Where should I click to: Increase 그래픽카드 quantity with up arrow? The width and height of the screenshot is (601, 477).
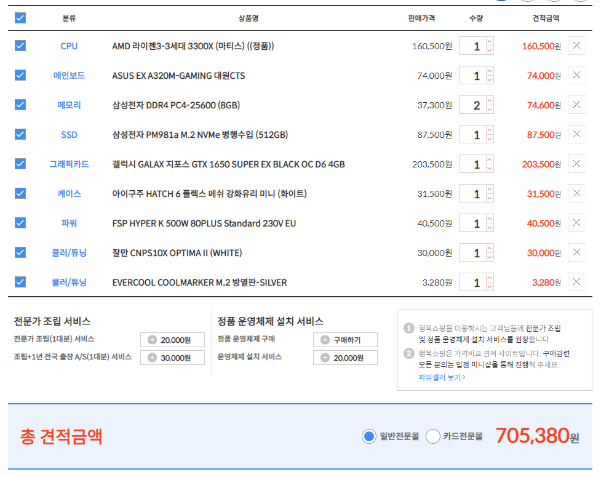490,160
